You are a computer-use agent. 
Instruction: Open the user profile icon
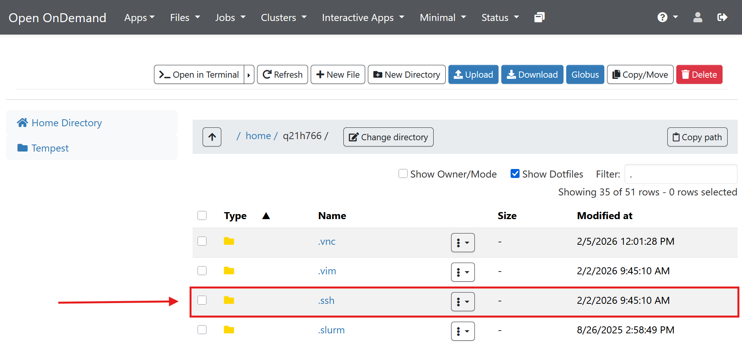[x=698, y=17]
